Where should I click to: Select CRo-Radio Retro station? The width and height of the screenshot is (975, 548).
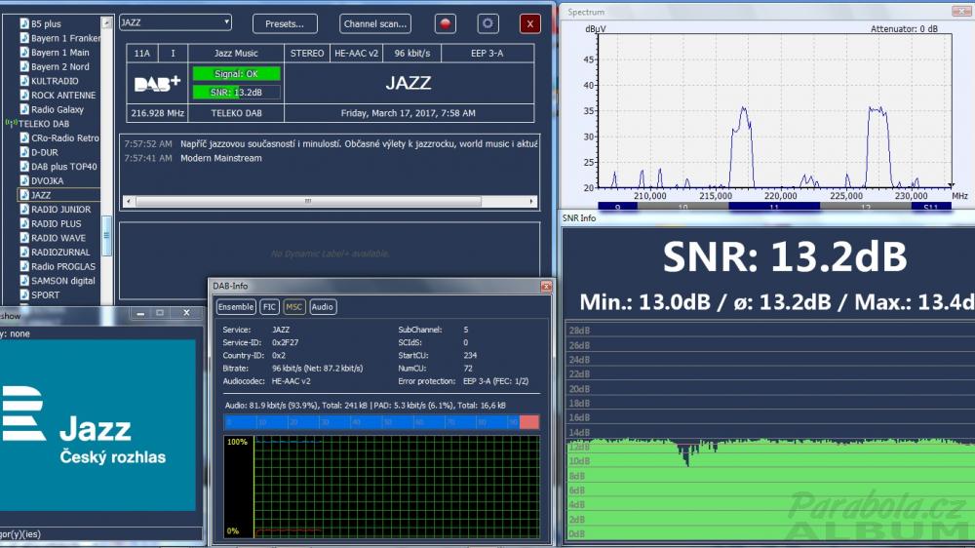coord(65,138)
